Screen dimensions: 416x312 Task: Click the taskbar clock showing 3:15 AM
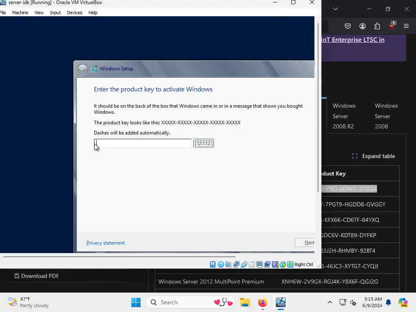pyautogui.click(x=373, y=302)
